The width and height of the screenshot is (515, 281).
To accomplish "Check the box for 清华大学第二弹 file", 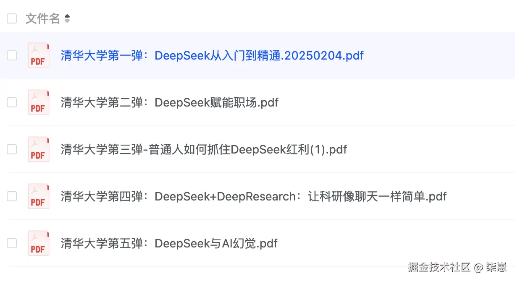I will [x=12, y=102].
